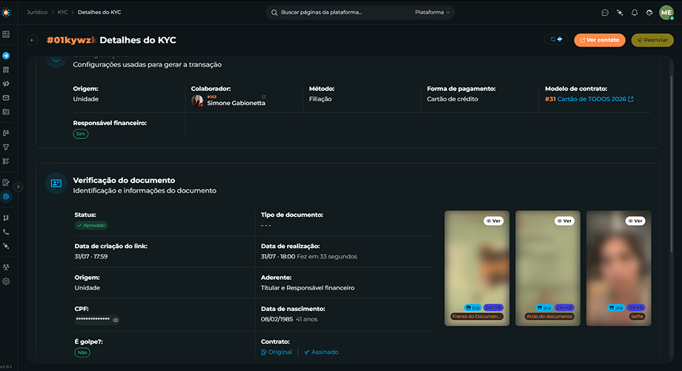
Task: Click the Reenviar button
Action: coord(652,40)
